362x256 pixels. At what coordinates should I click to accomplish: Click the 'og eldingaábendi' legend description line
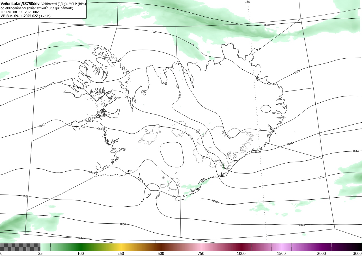click(x=37, y=8)
